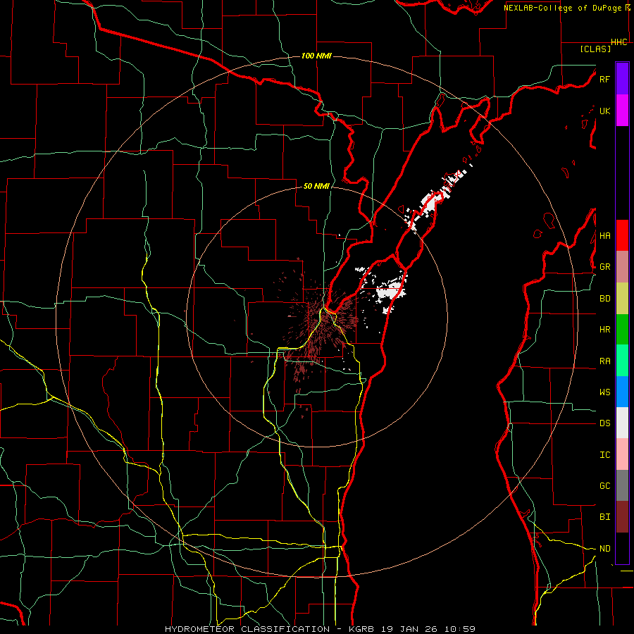The image size is (634, 634).
Task: Click the HA legend label
Action: coord(604,236)
